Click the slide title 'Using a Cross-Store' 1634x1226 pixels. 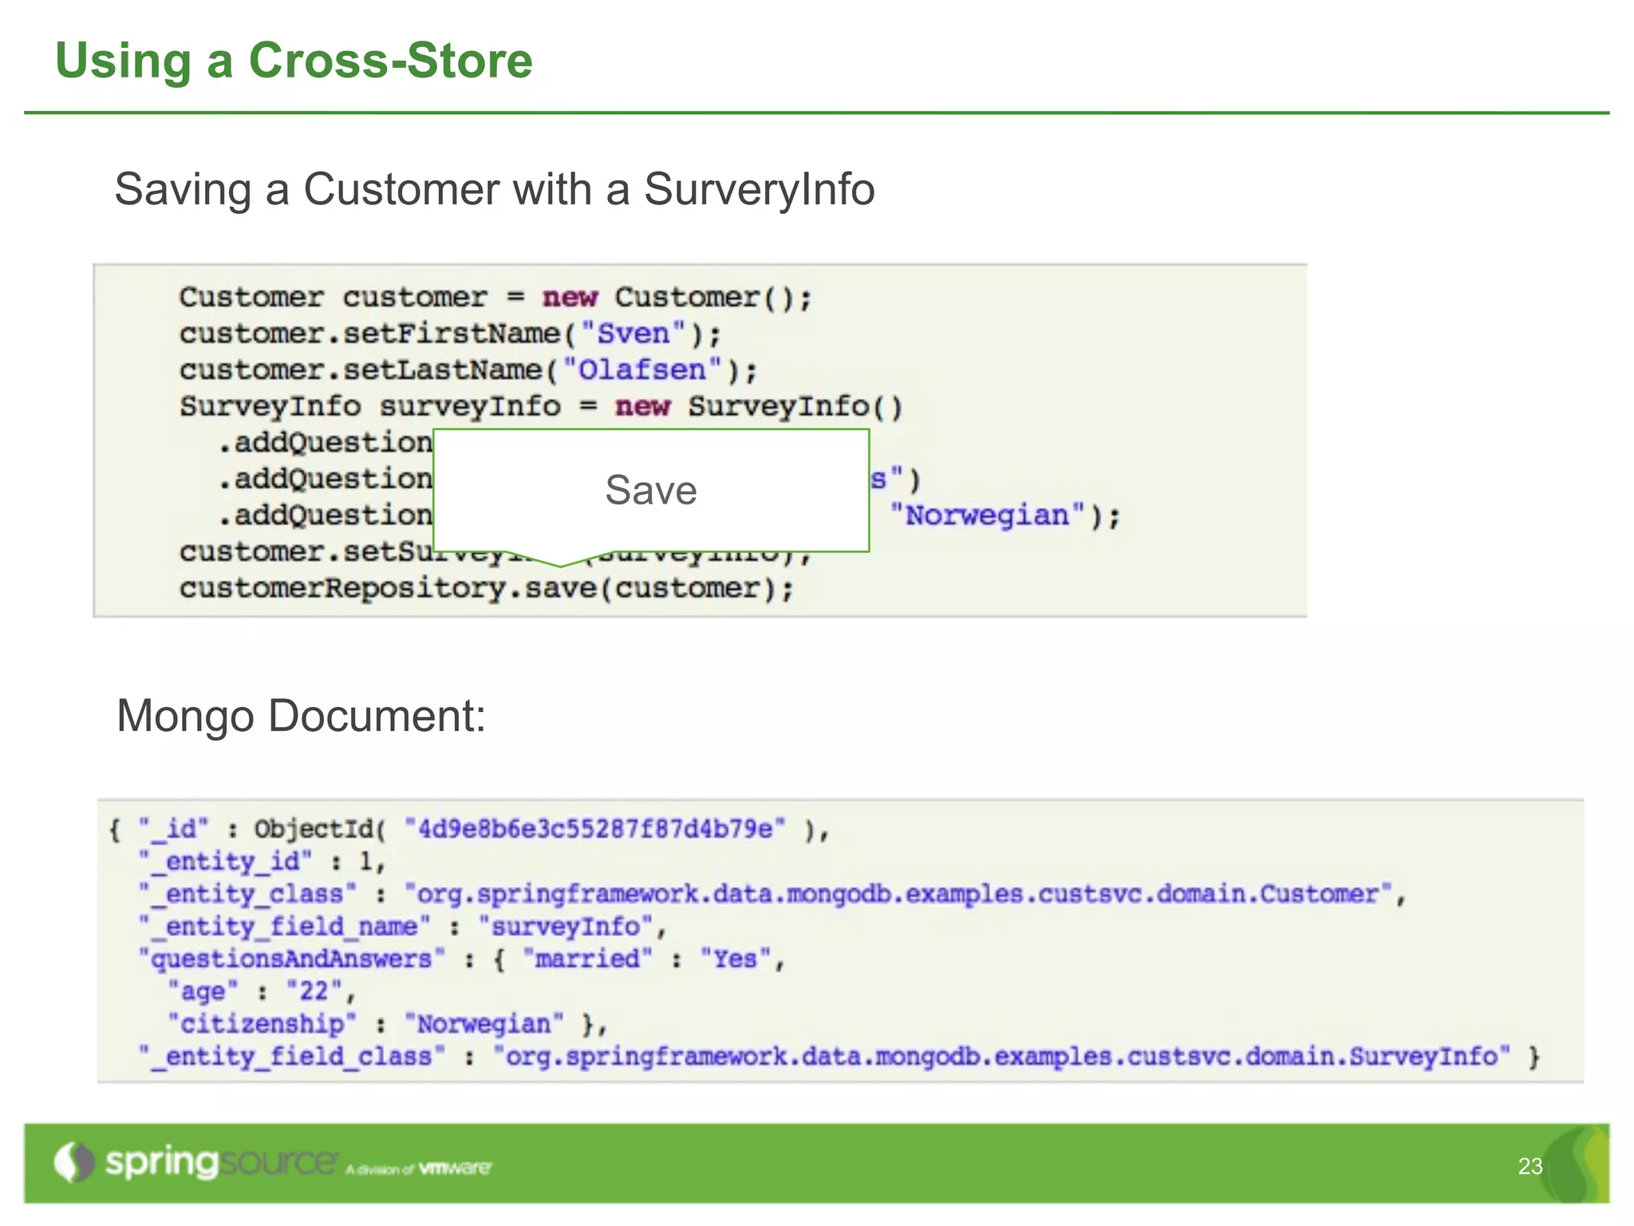point(294,61)
